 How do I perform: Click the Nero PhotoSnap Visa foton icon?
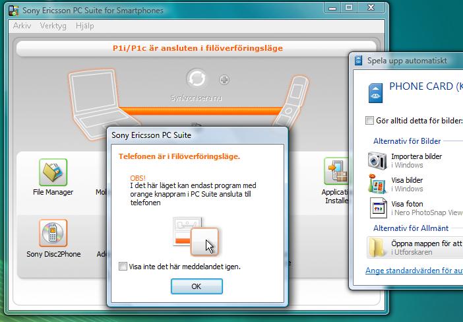378,208
